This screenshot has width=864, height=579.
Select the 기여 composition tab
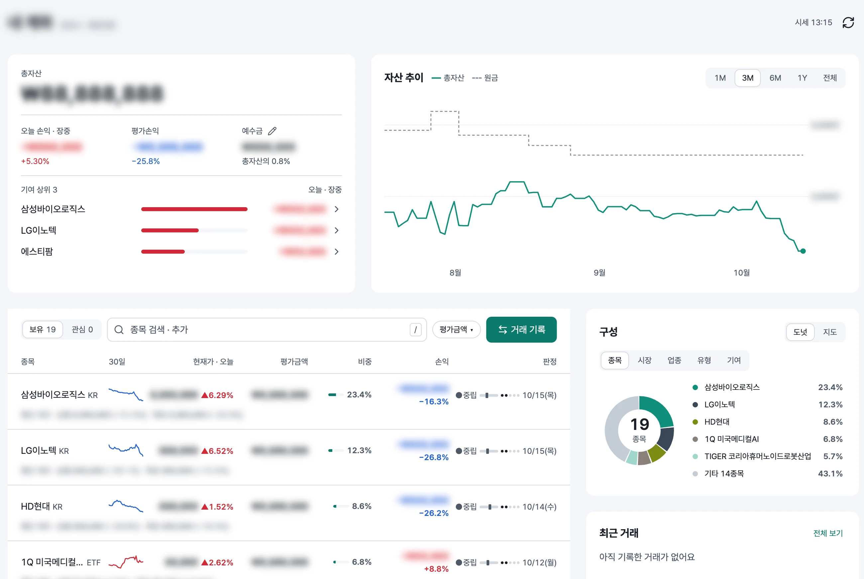(733, 361)
